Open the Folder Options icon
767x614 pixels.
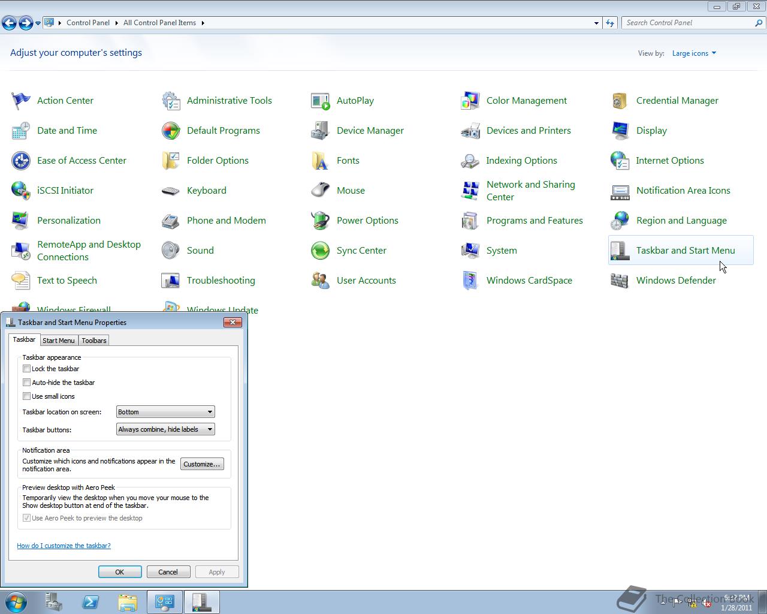[x=171, y=161]
